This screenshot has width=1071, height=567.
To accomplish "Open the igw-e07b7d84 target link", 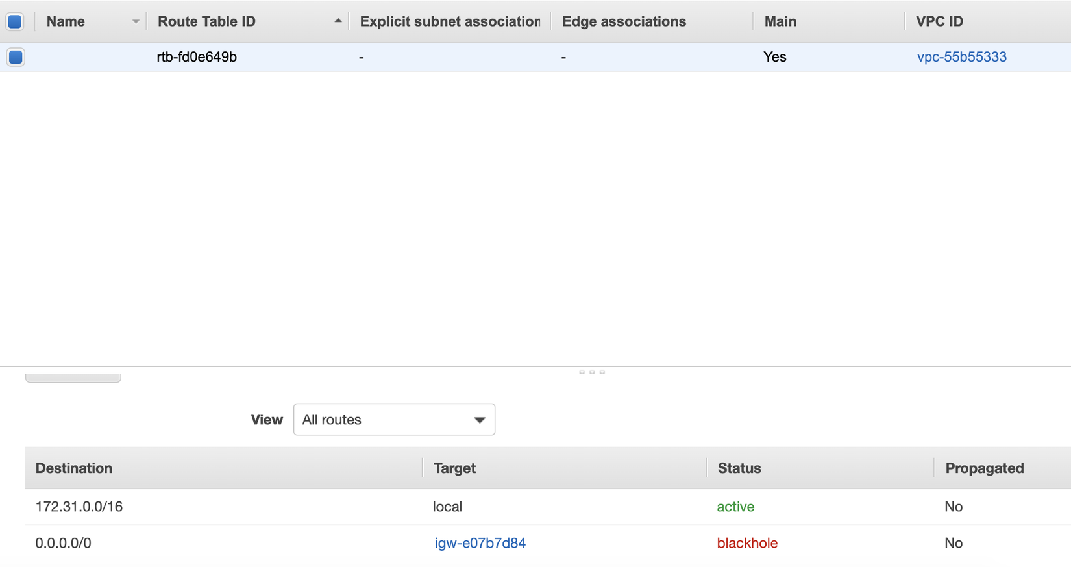I will tap(480, 543).
